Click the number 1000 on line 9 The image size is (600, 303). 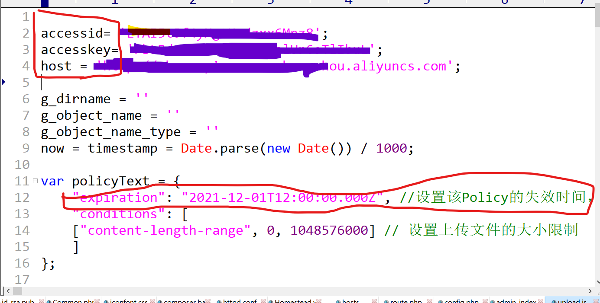click(x=392, y=148)
